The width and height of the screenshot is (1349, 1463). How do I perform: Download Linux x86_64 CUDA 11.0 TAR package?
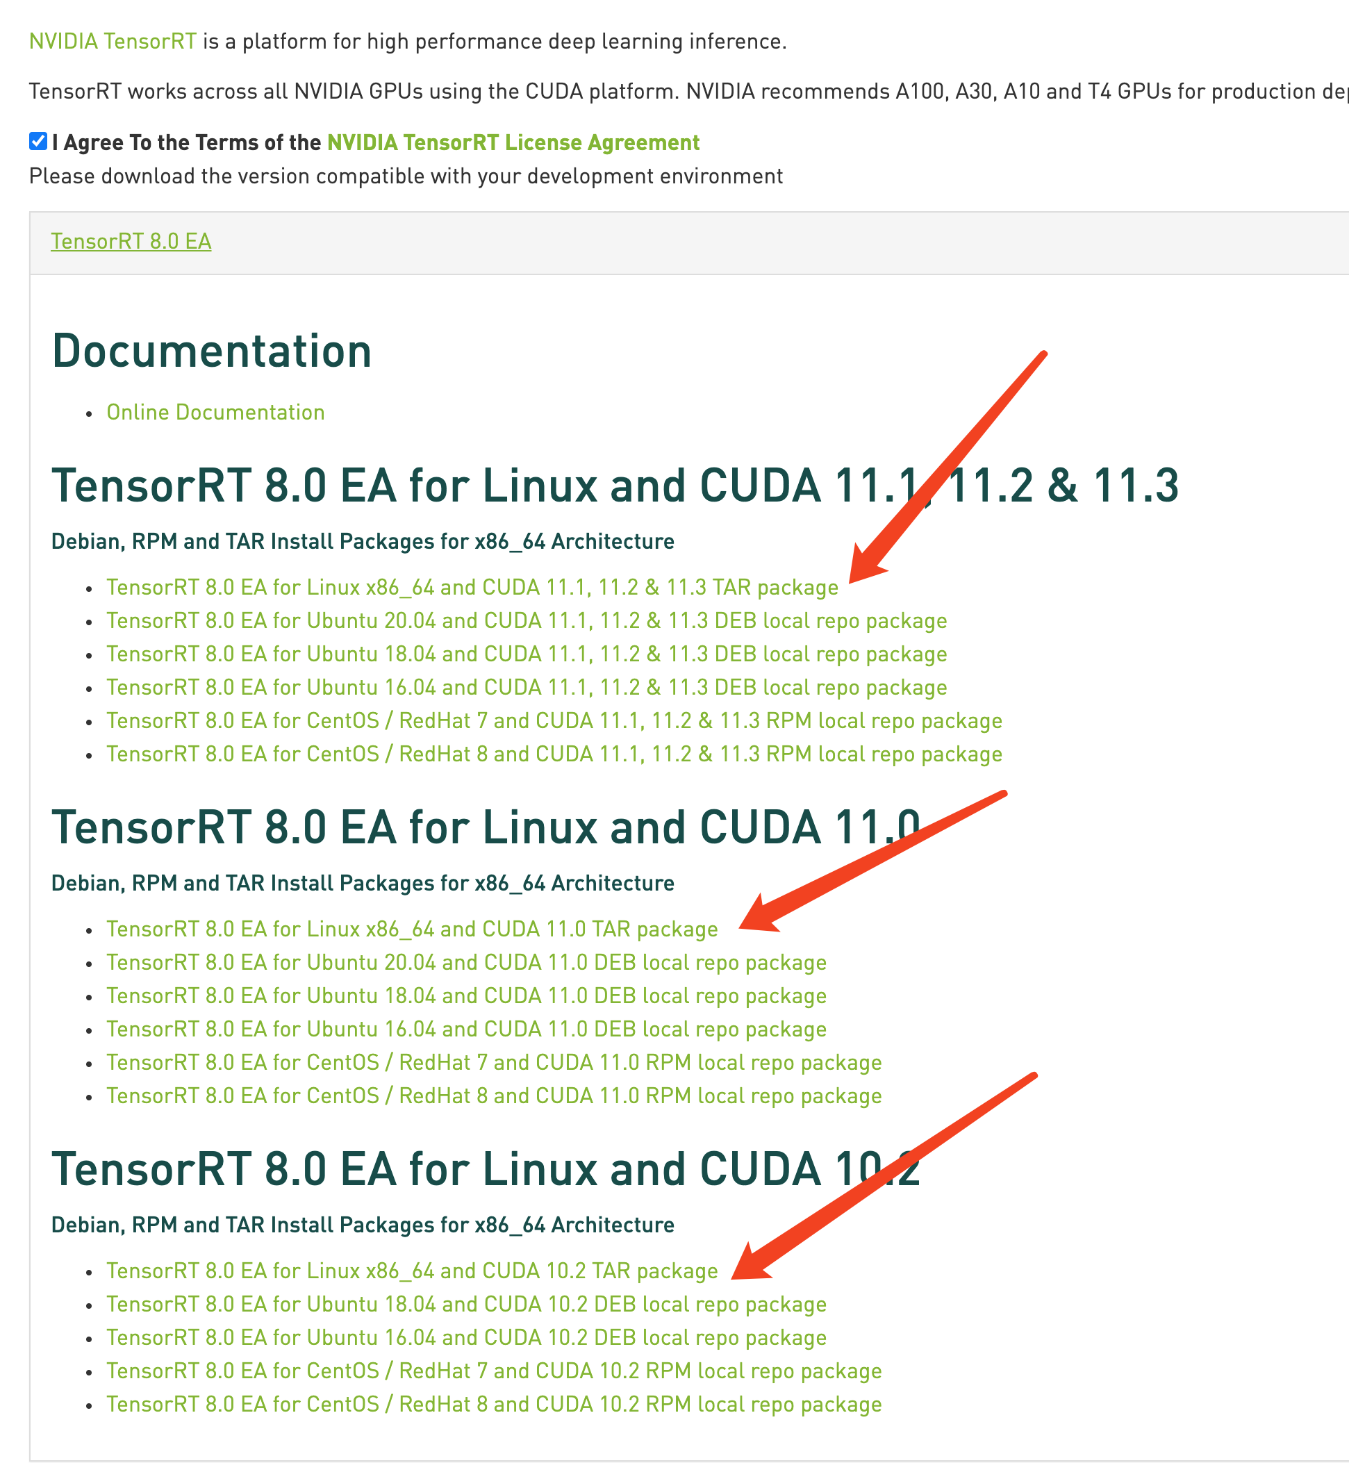pyautogui.click(x=412, y=929)
